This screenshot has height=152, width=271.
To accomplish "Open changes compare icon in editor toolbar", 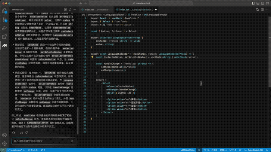I will tap(257, 10).
